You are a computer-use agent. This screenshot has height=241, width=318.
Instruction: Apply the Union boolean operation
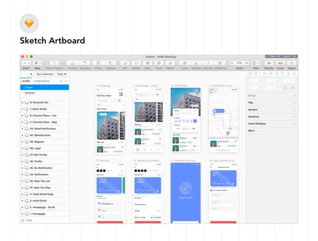coord(184,64)
